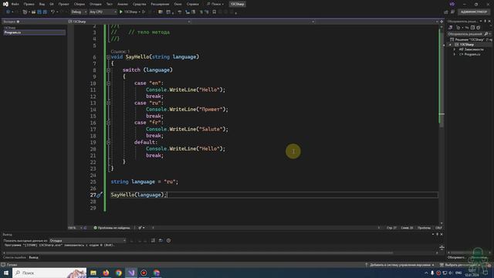Open File Explorer from taskbar
The image size is (494, 278).
(93, 273)
